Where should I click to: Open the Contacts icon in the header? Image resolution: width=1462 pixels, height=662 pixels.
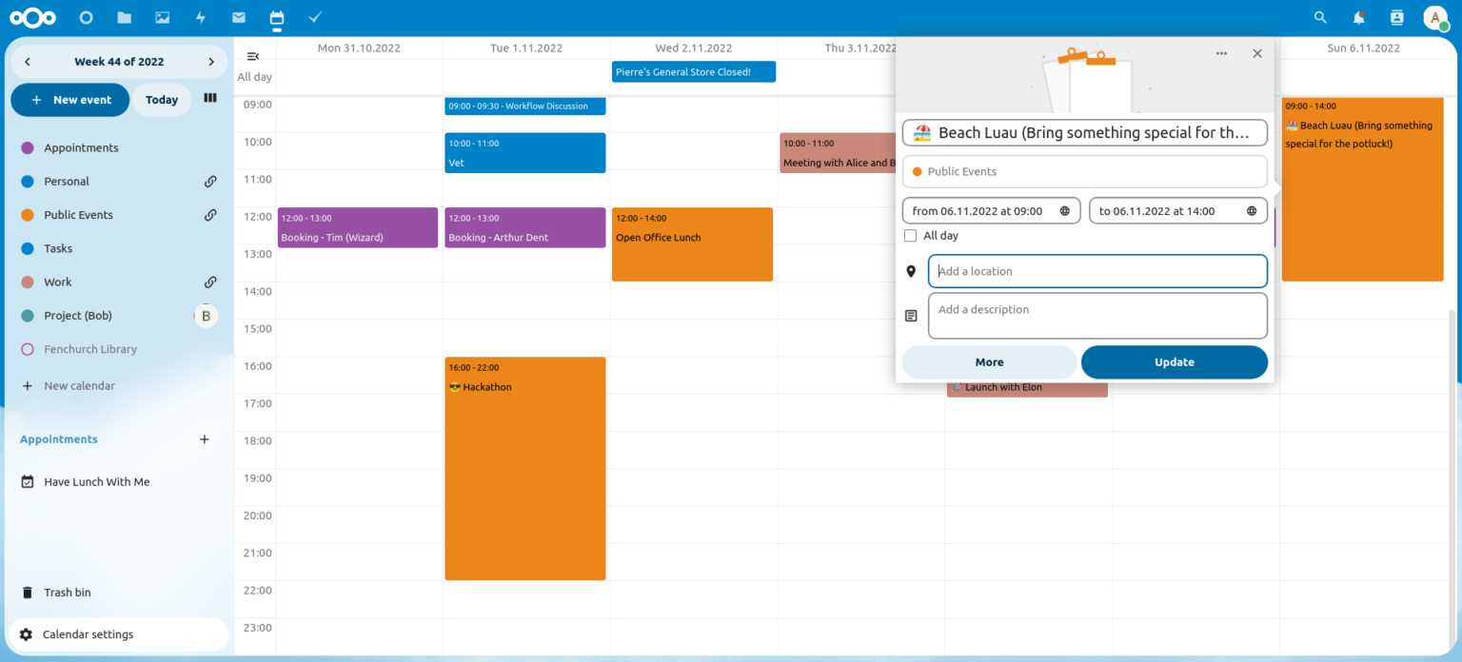point(1396,16)
